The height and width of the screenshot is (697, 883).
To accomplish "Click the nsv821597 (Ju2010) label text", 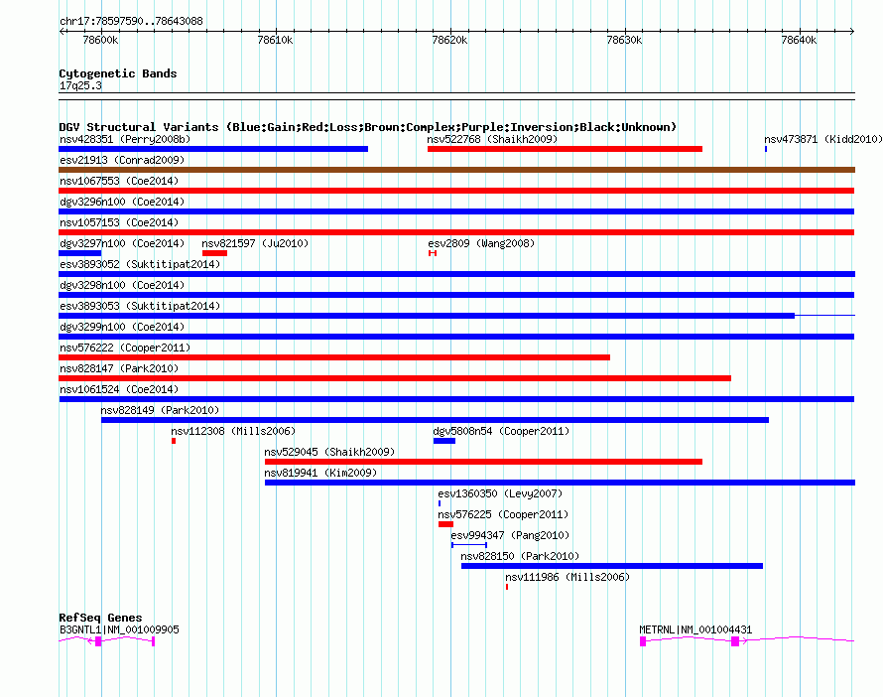I will [x=255, y=243].
